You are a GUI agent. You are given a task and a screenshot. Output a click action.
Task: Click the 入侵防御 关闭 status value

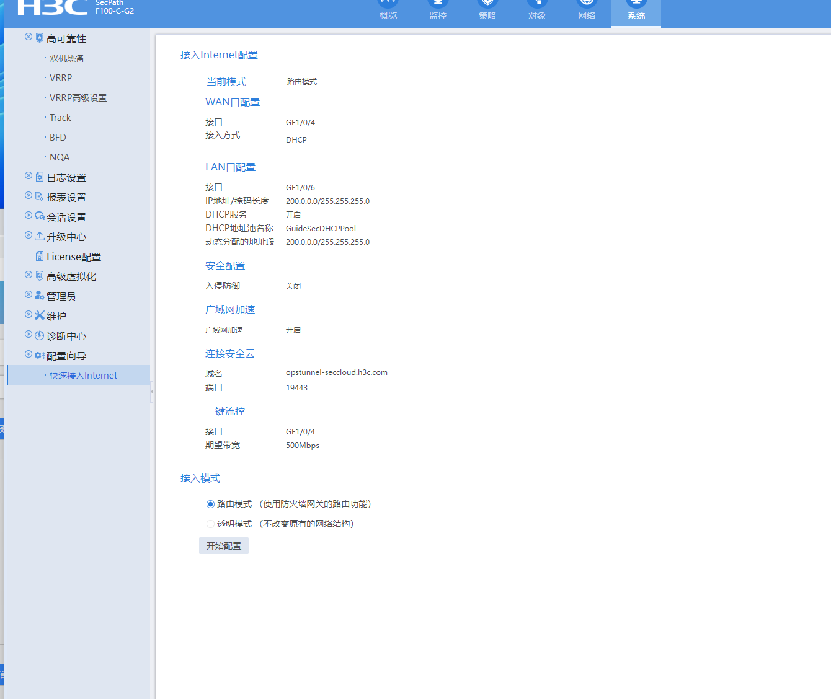tap(293, 286)
